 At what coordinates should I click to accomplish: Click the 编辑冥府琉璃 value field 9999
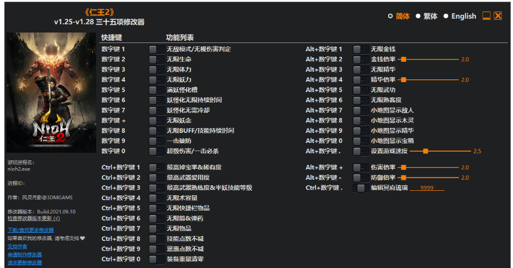click(x=427, y=188)
